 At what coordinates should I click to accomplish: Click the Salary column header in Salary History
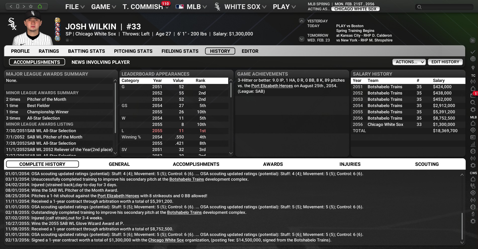point(439,80)
